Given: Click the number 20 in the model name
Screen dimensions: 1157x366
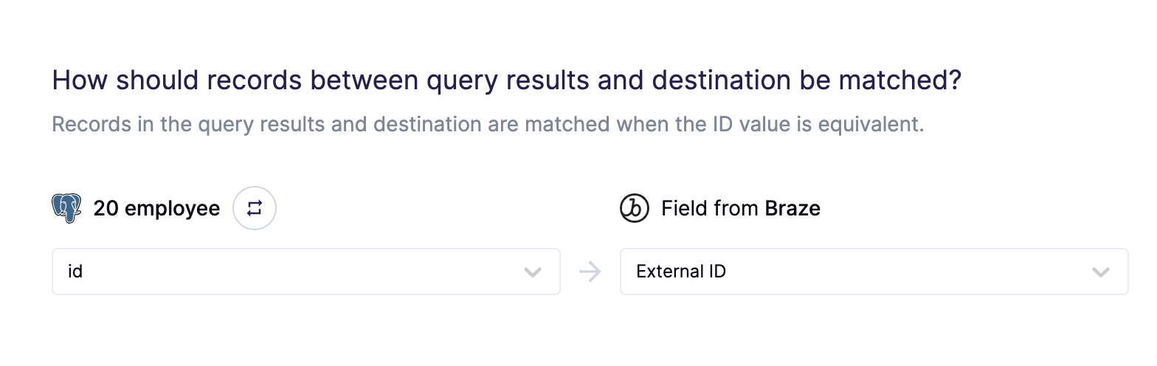Looking at the screenshot, I should (x=106, y=209).
